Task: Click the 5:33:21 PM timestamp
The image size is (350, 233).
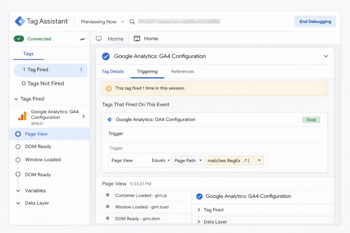Action: coord(140,184)
